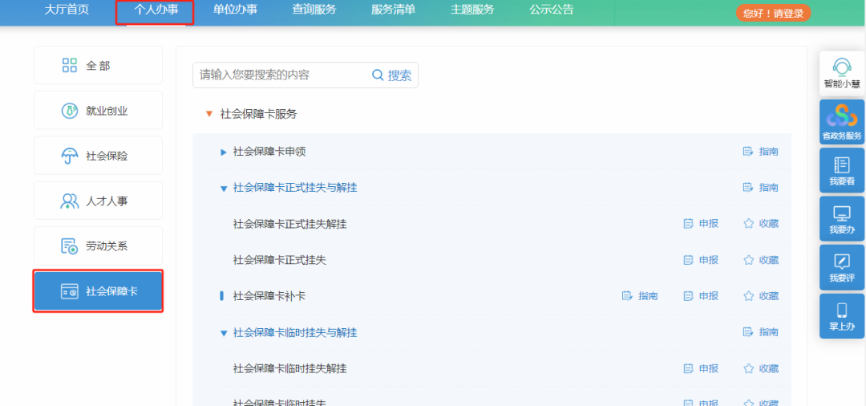This screenshot has width=866, height=406.
Task: Click 社会保障卡临时挂失解挂 item text
Action: point(290,368)
